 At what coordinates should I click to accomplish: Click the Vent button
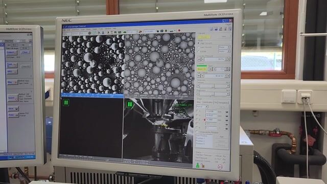click(224, 37)
